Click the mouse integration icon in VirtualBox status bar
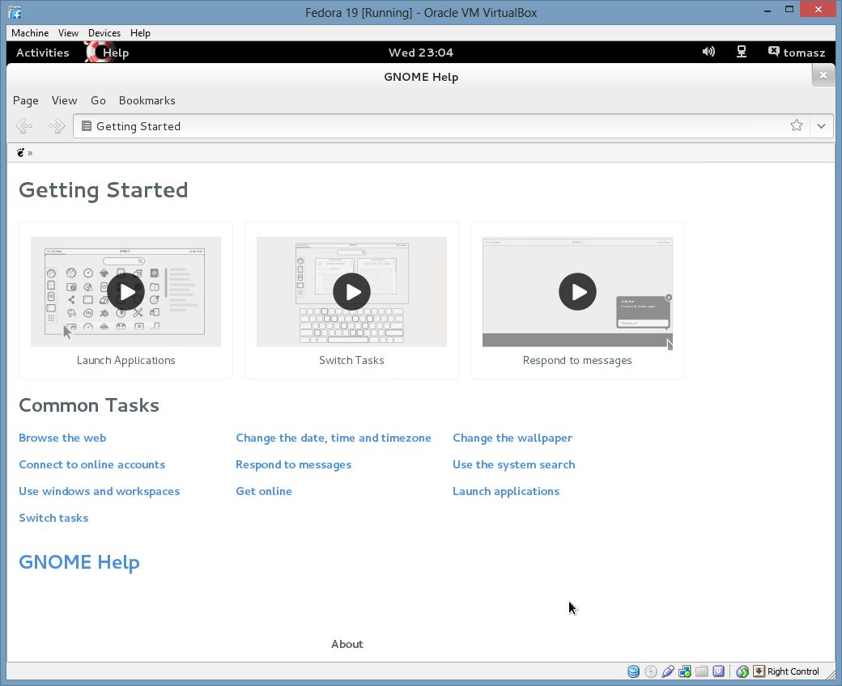Screen dimensions: 842x686 coord(742,671)
